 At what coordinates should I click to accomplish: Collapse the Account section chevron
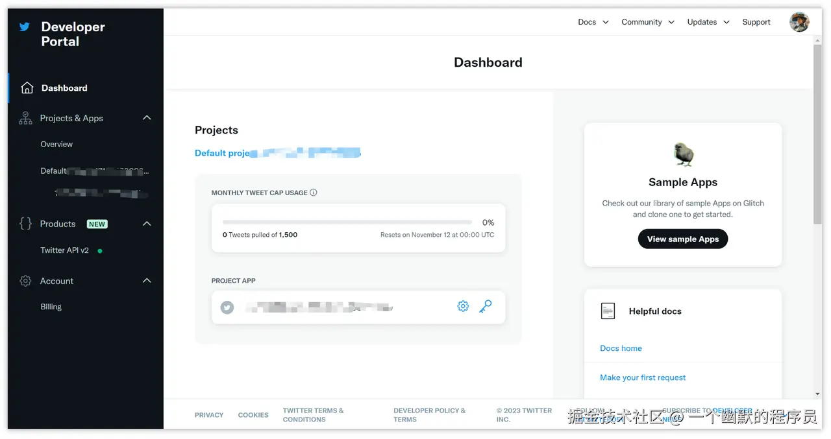click(147, 281)
